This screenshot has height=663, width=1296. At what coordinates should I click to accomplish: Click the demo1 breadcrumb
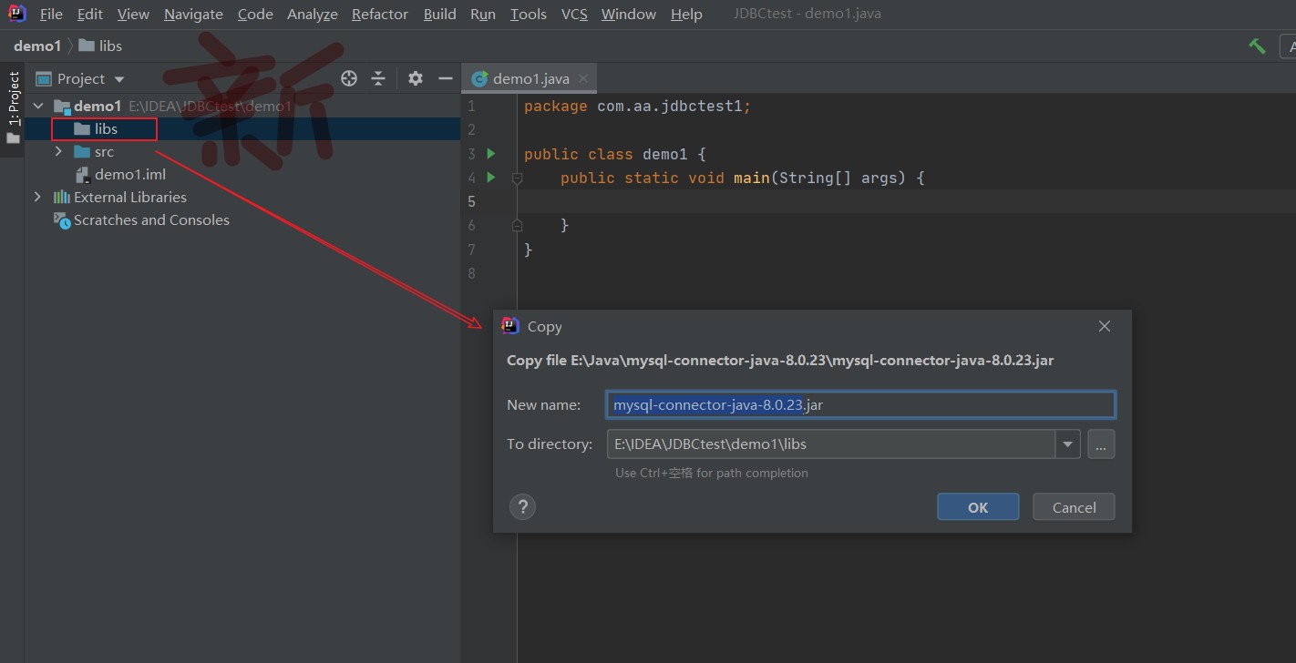[x=37, y=46]
